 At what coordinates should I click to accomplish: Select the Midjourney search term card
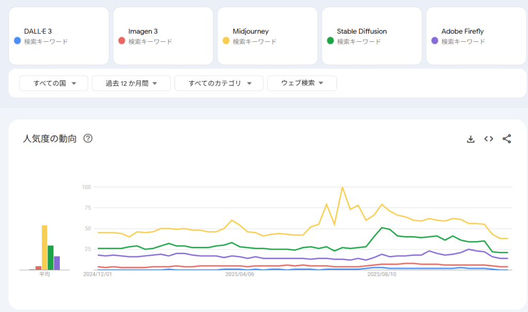tap(268, 36)
